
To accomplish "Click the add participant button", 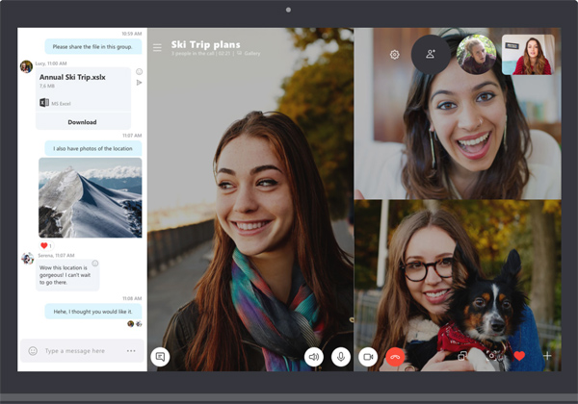I will pyautogui.click(x=431, y=55).
